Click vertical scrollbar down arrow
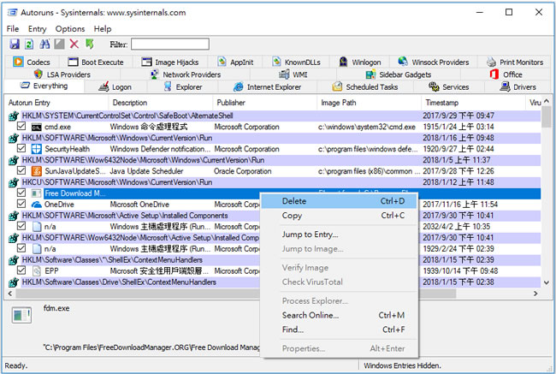This screenshot has height=374, width=556. point(547,282)
